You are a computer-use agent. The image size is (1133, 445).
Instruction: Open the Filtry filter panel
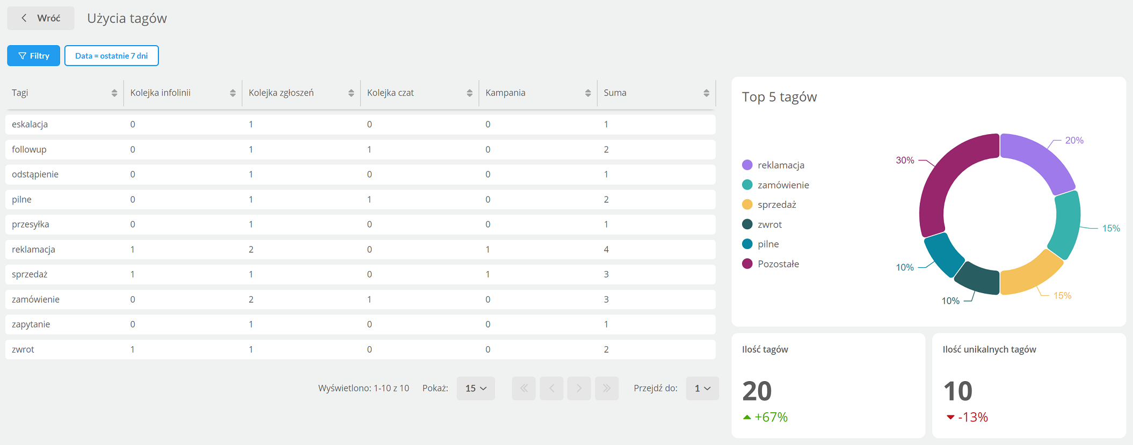pyautogui.click(x=33, y=56)
